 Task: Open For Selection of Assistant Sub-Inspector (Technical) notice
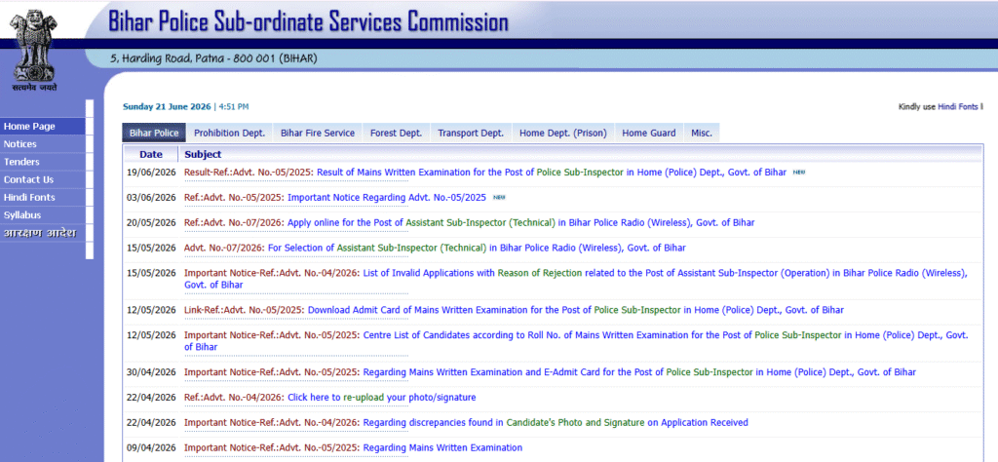477,248
